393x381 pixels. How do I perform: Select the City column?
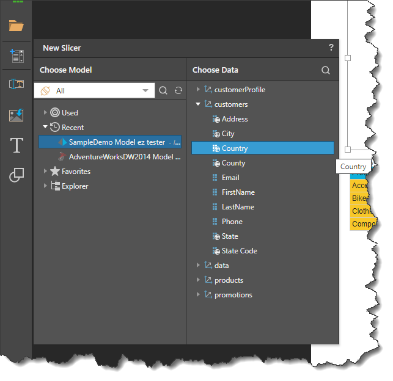(x=228, y=134)
